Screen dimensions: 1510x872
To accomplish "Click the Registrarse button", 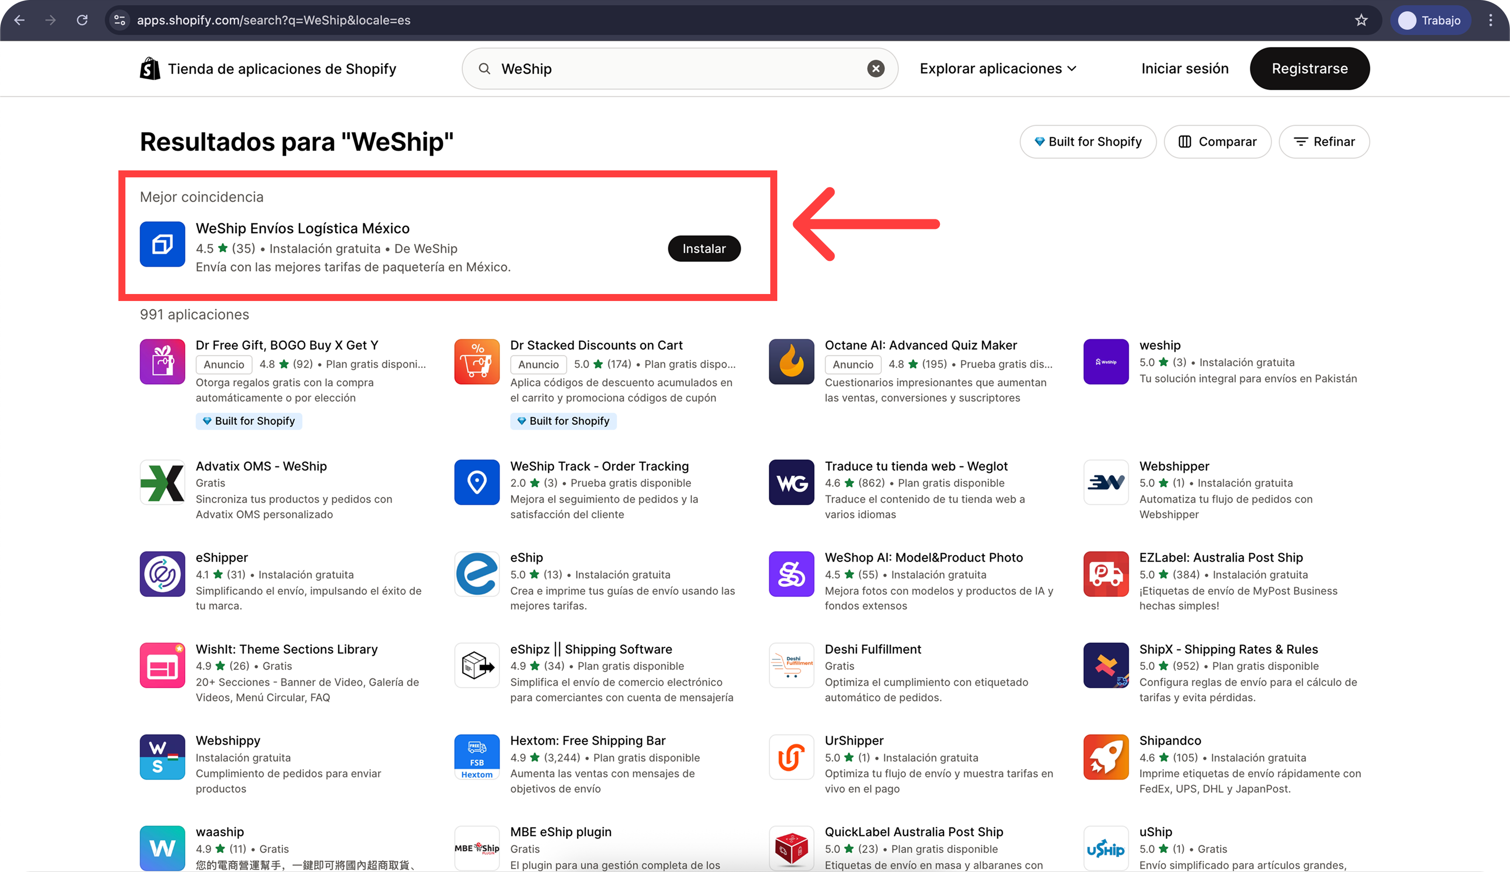I will [1309, 69].
